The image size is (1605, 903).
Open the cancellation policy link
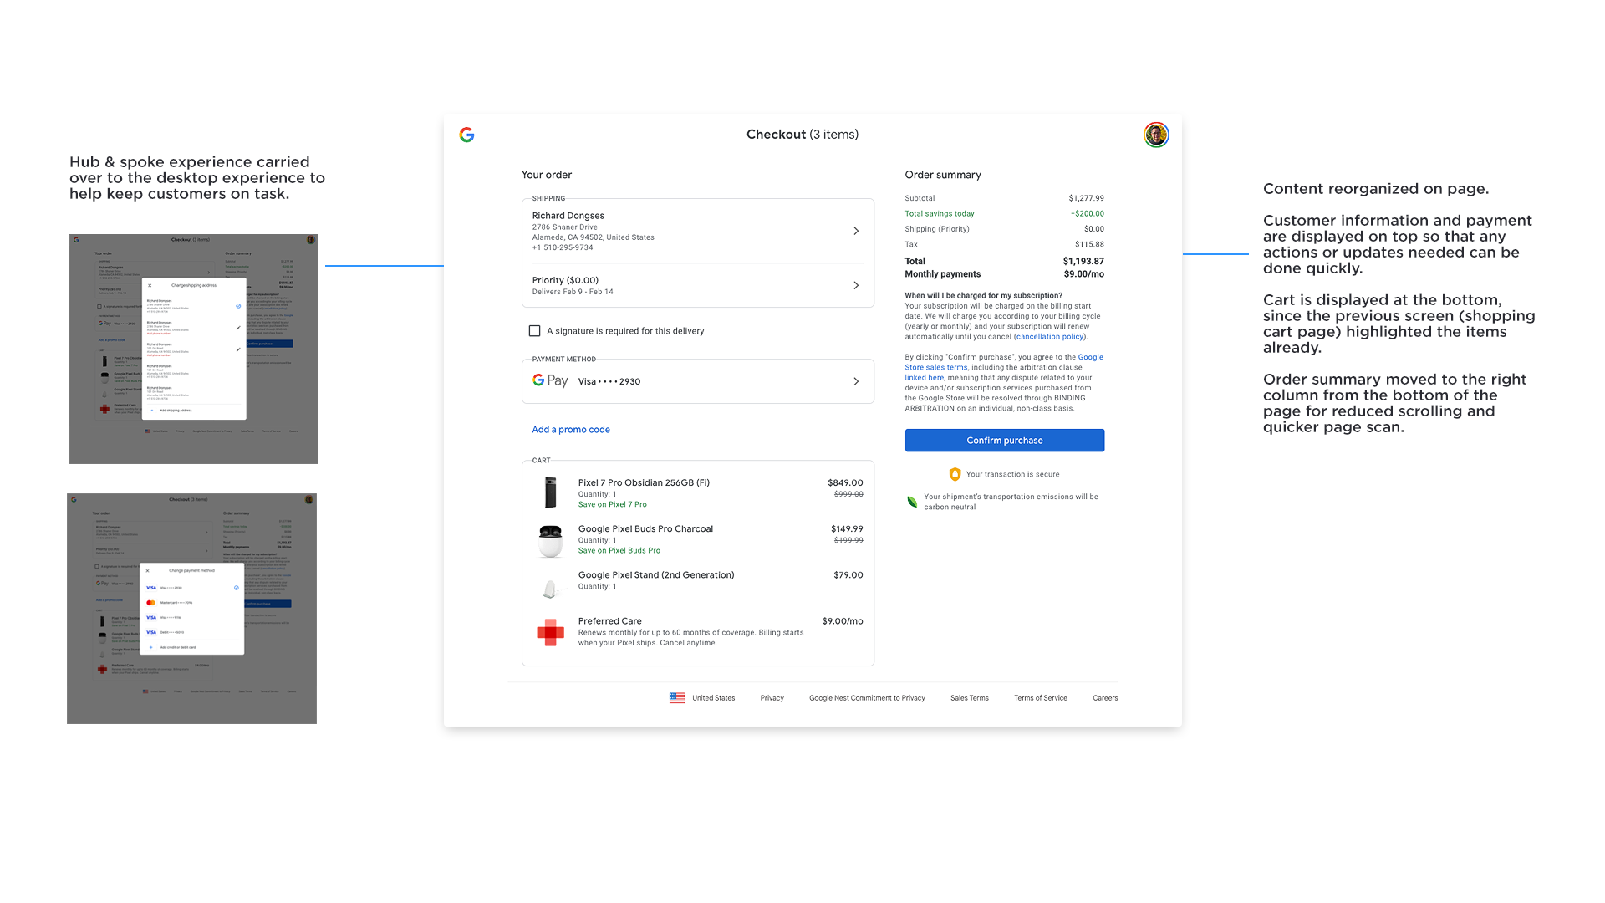[1050, 337]
